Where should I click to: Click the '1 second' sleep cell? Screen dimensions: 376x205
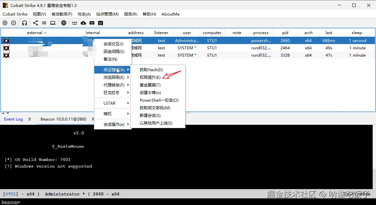tap(357, 41)
